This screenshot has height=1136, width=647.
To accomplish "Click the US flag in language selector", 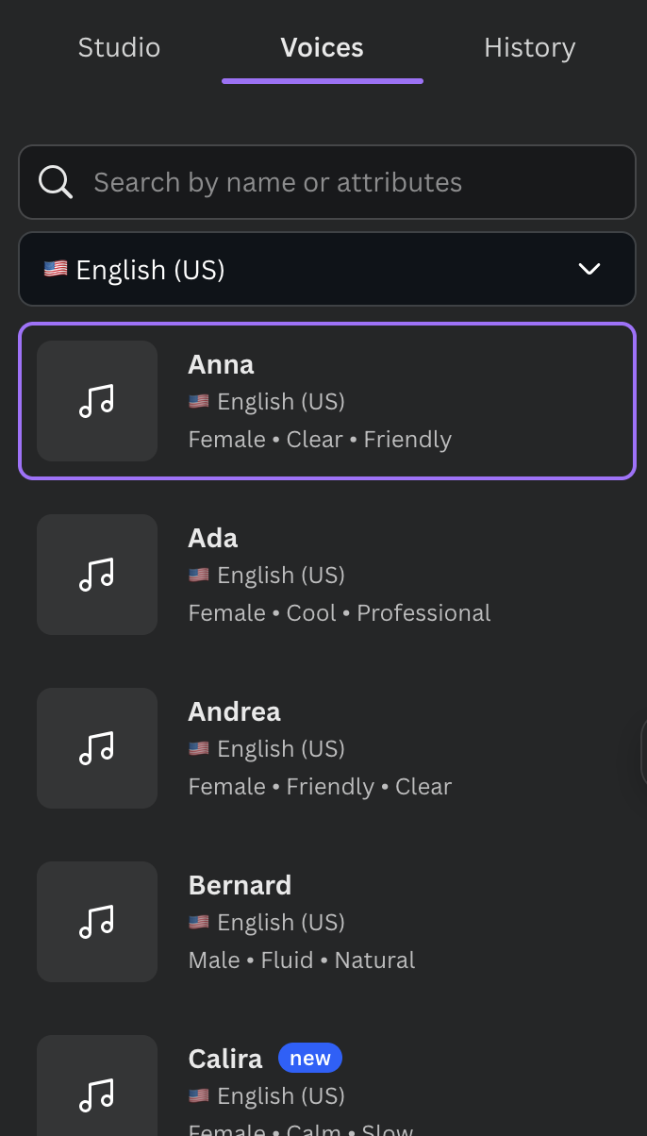I will pyautogui.click(x=56, y=270).
